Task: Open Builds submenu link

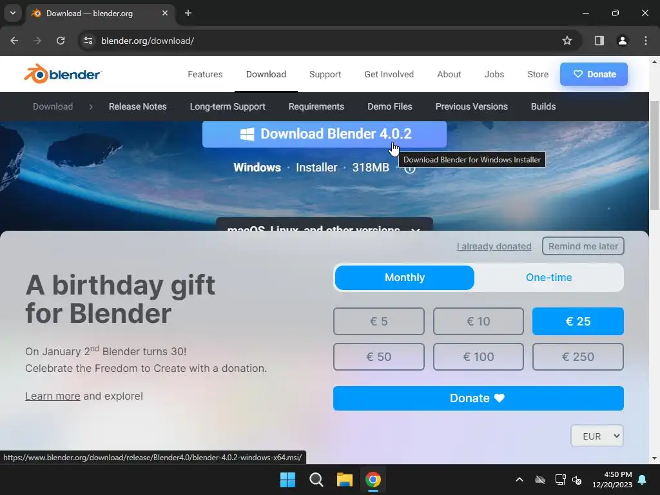Action: click(x=543, y=106)
